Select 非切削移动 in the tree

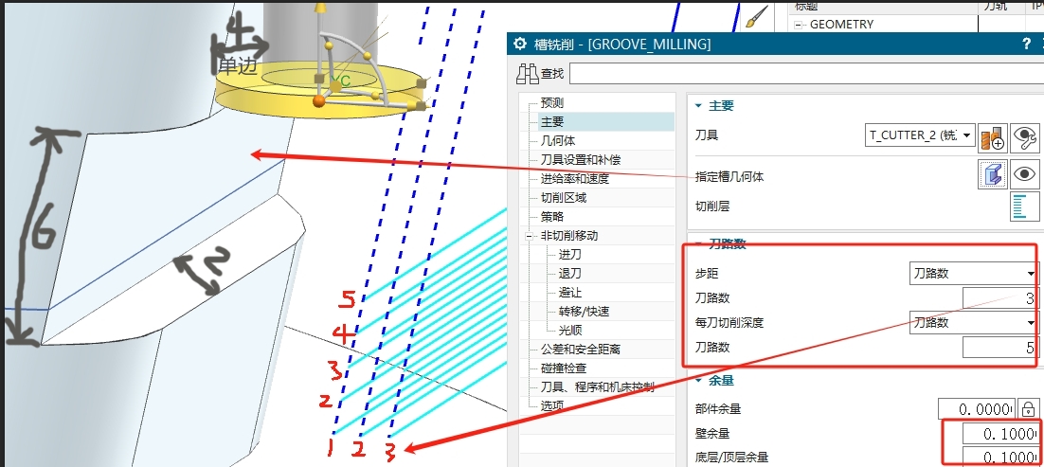tap(568, 236)
